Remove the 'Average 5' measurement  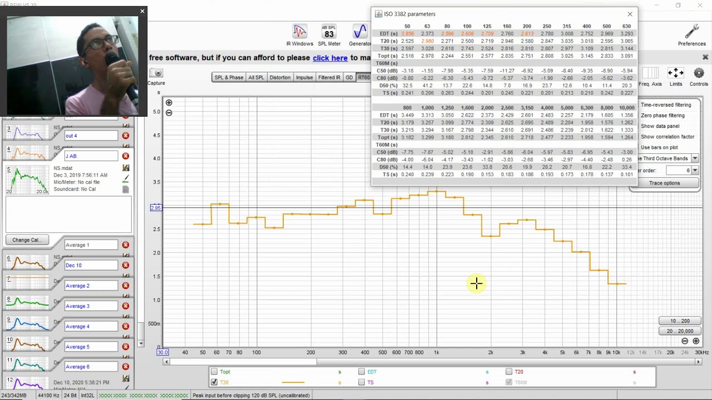126,347
